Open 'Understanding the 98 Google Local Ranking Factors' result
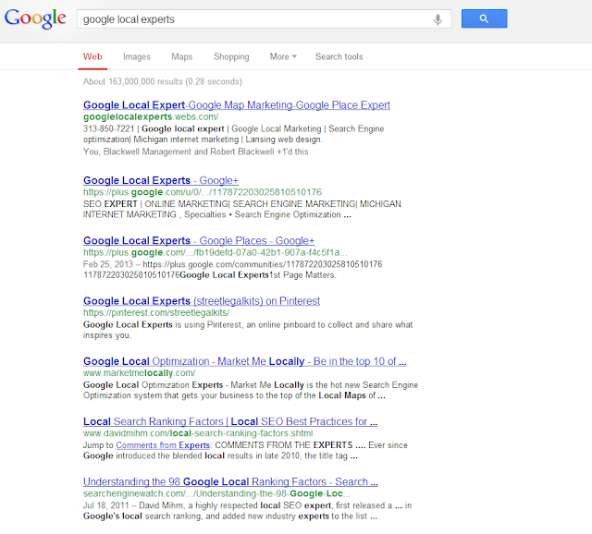 230,482
